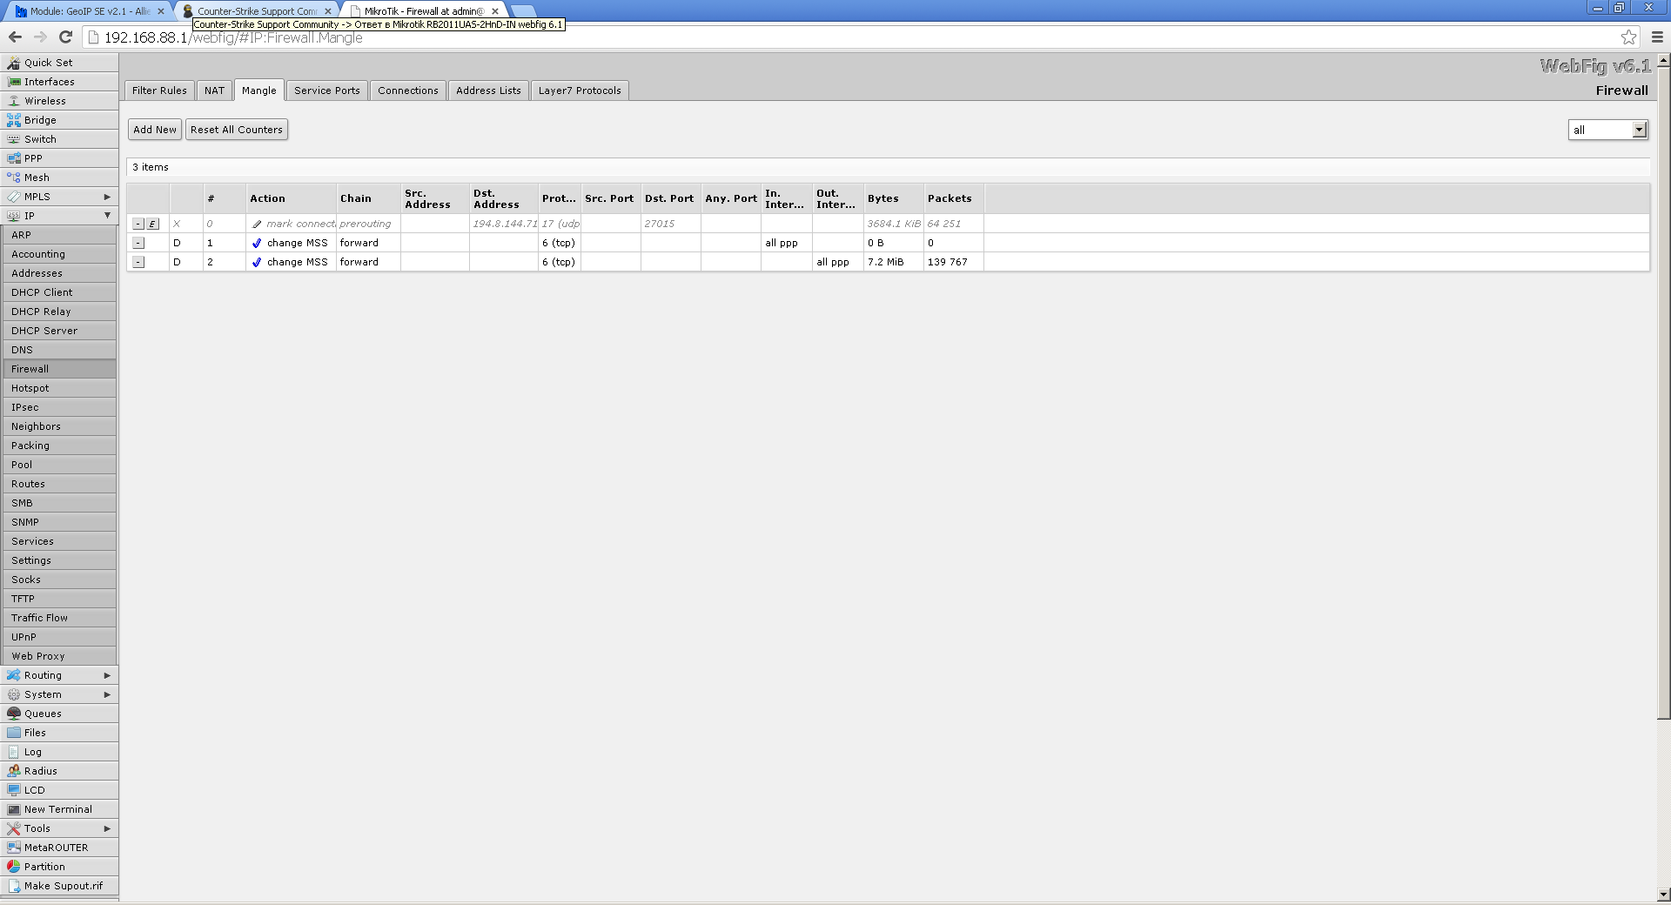Viewport: 1671px width, 905px height.
Task: Open the Partition section
Action: (59, 867)
